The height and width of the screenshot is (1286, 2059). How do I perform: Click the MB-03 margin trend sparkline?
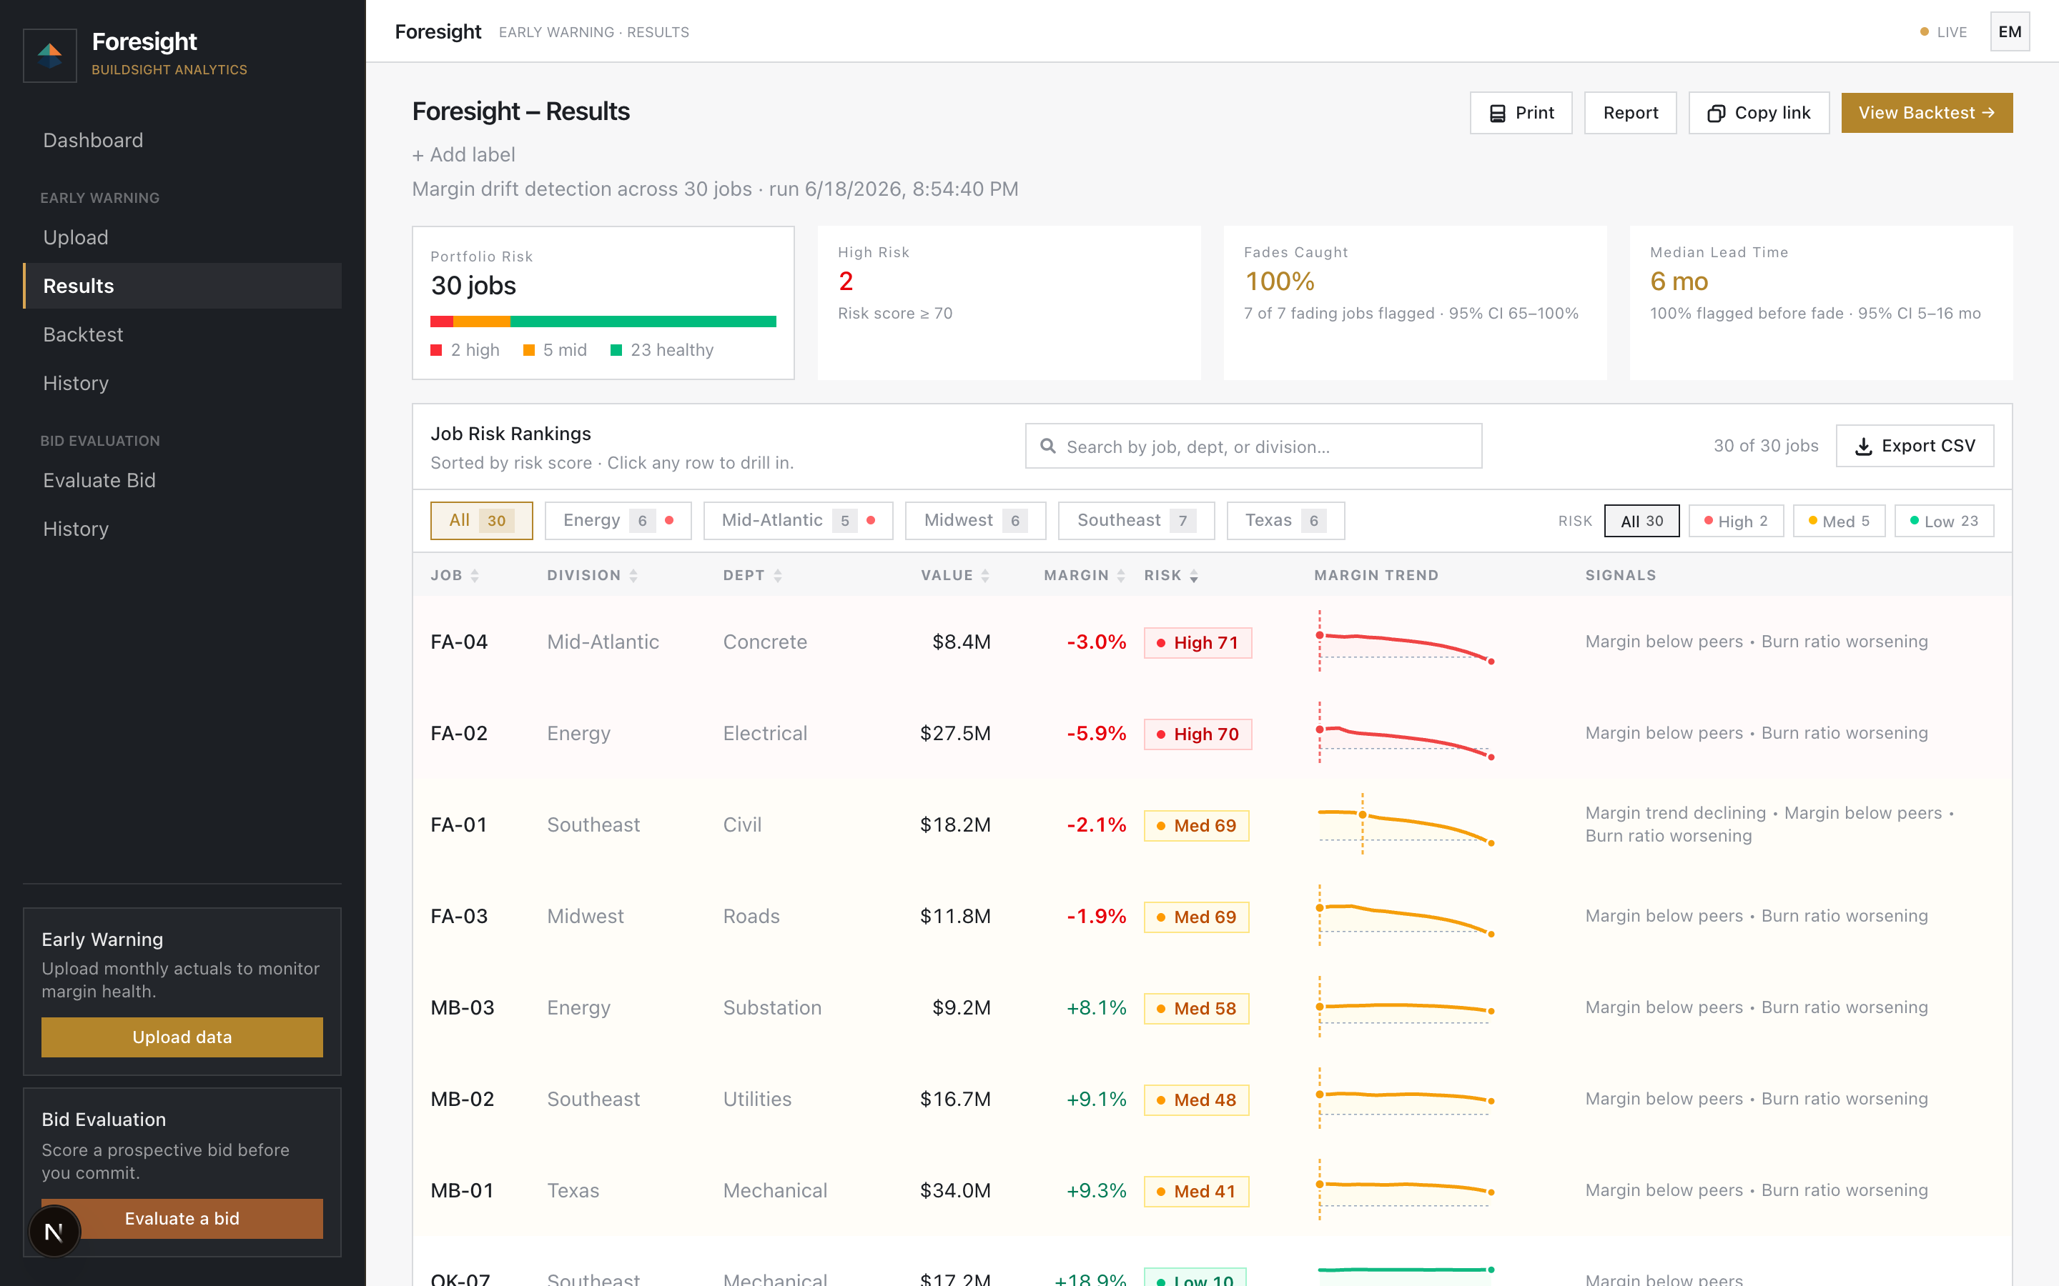(x=1405, y=1008)
